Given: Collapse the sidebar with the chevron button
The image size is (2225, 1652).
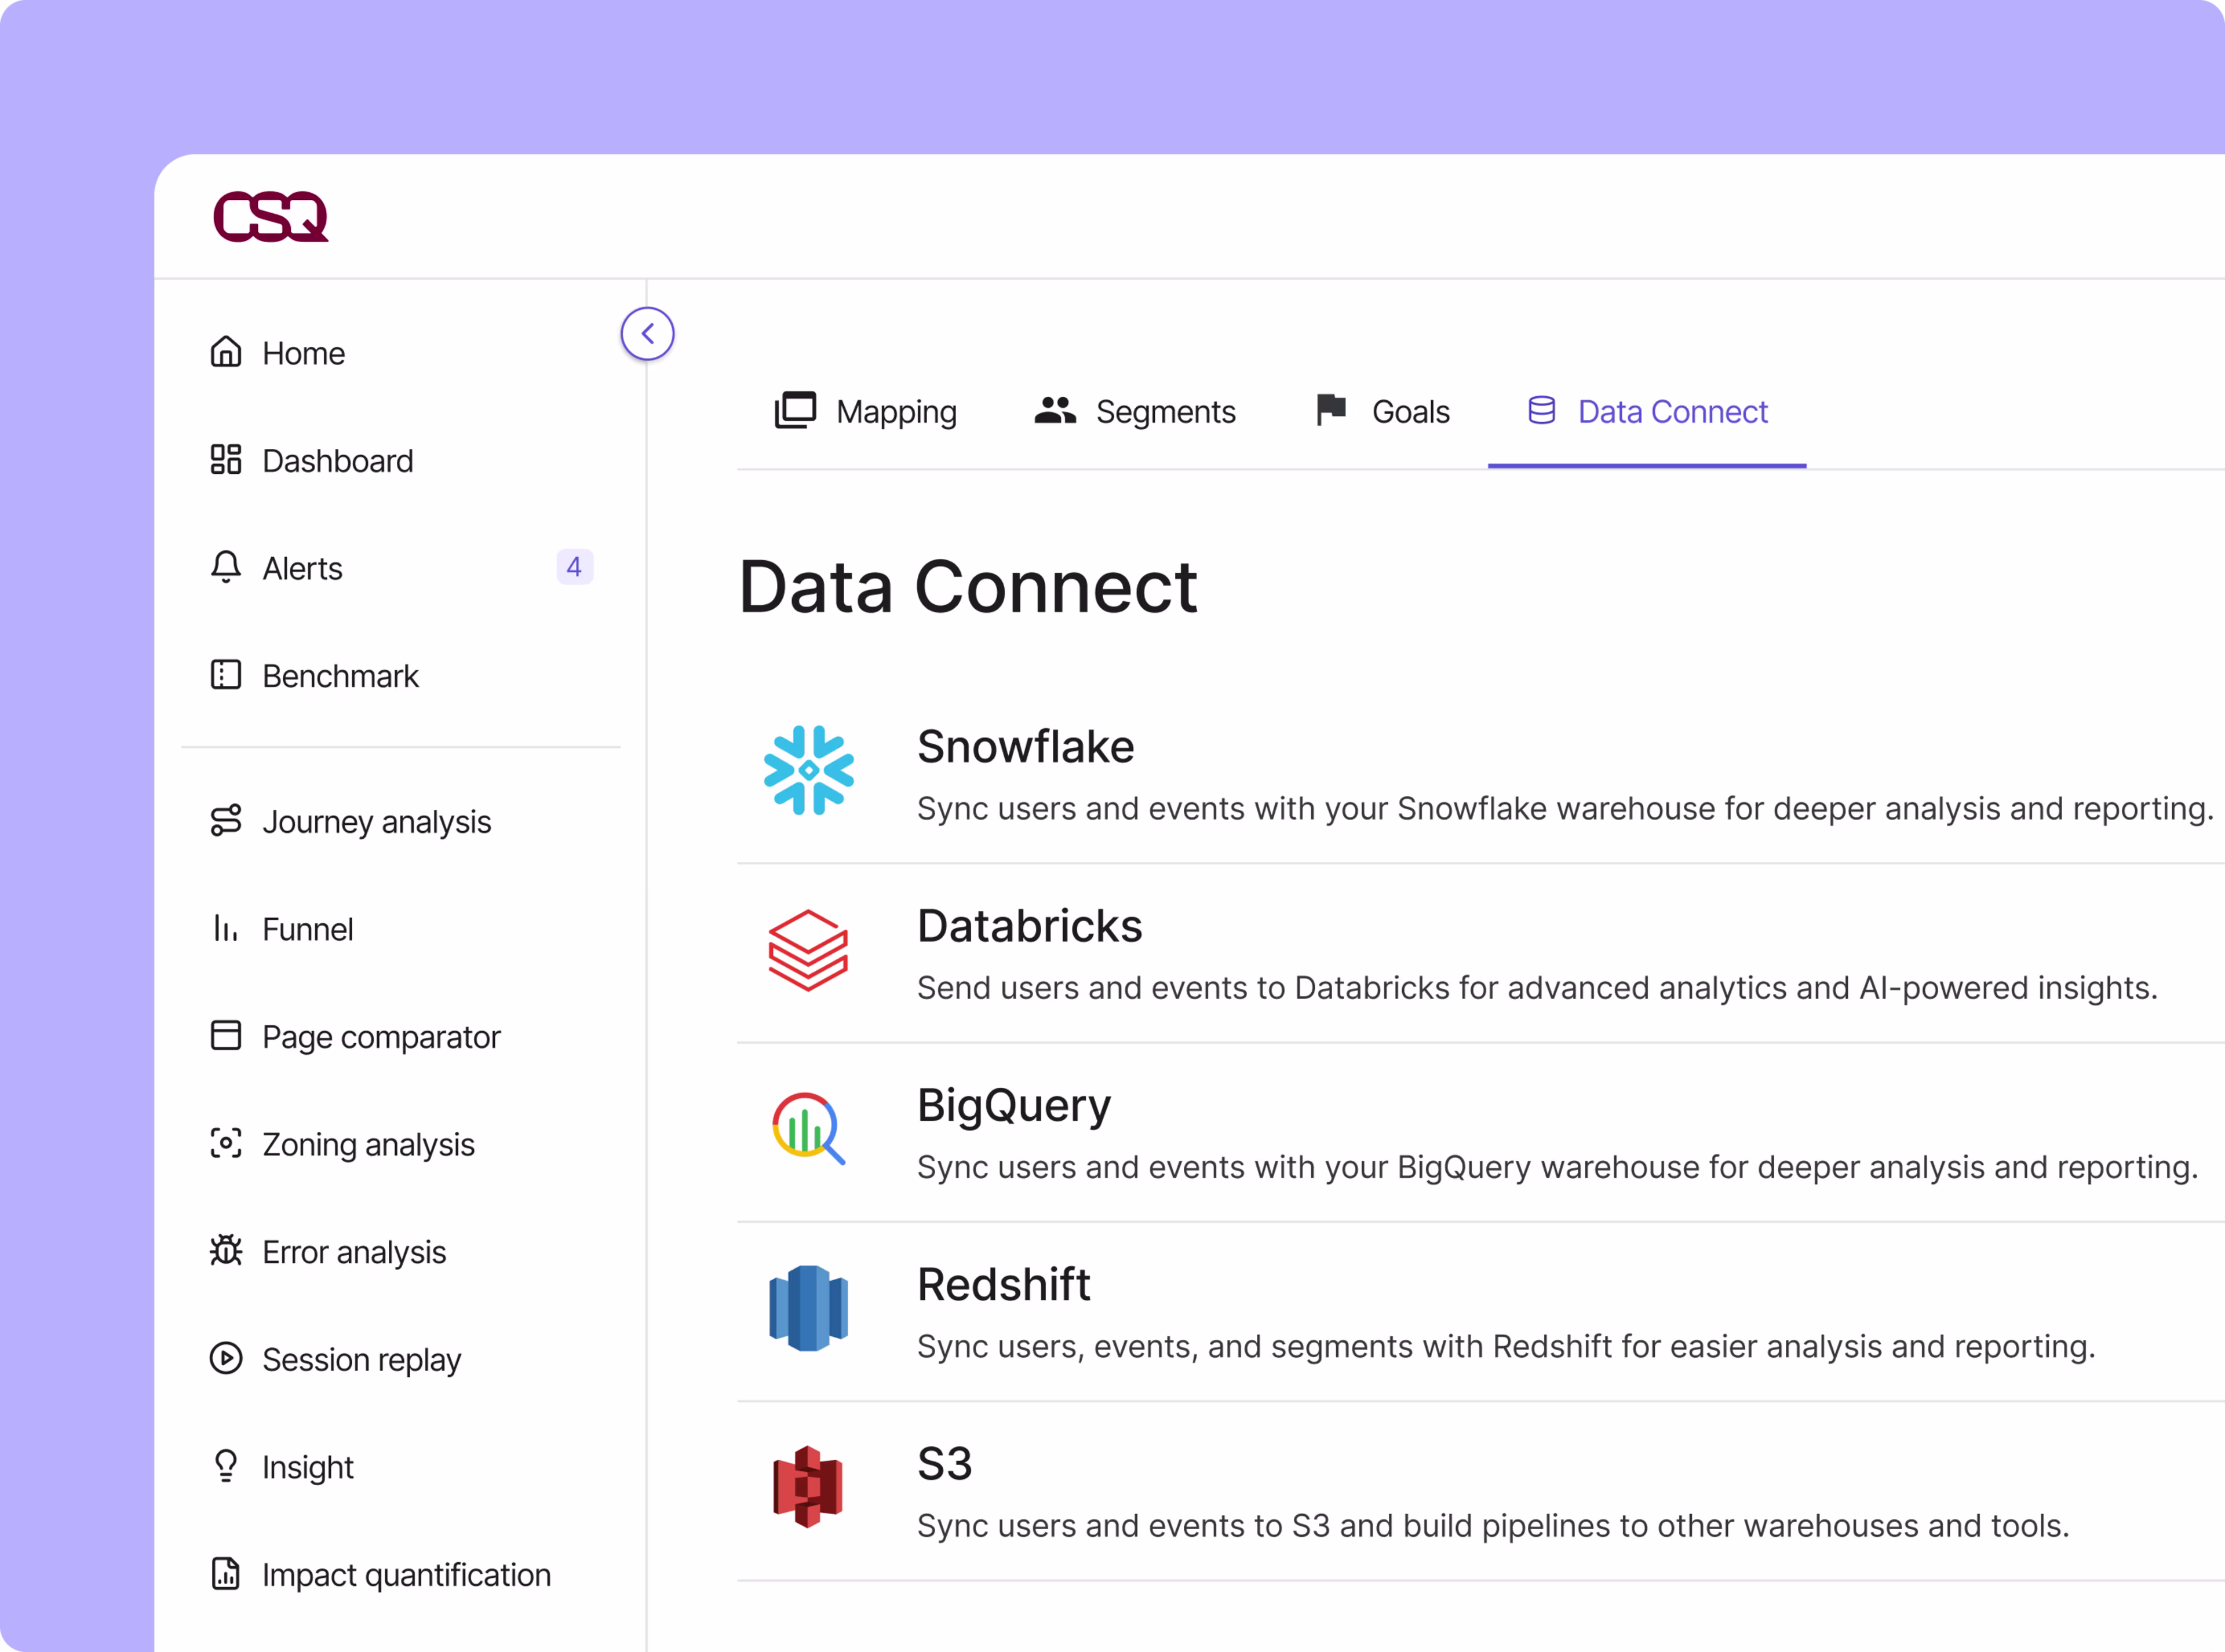Looking at the screenshot, I should point(648,333).
